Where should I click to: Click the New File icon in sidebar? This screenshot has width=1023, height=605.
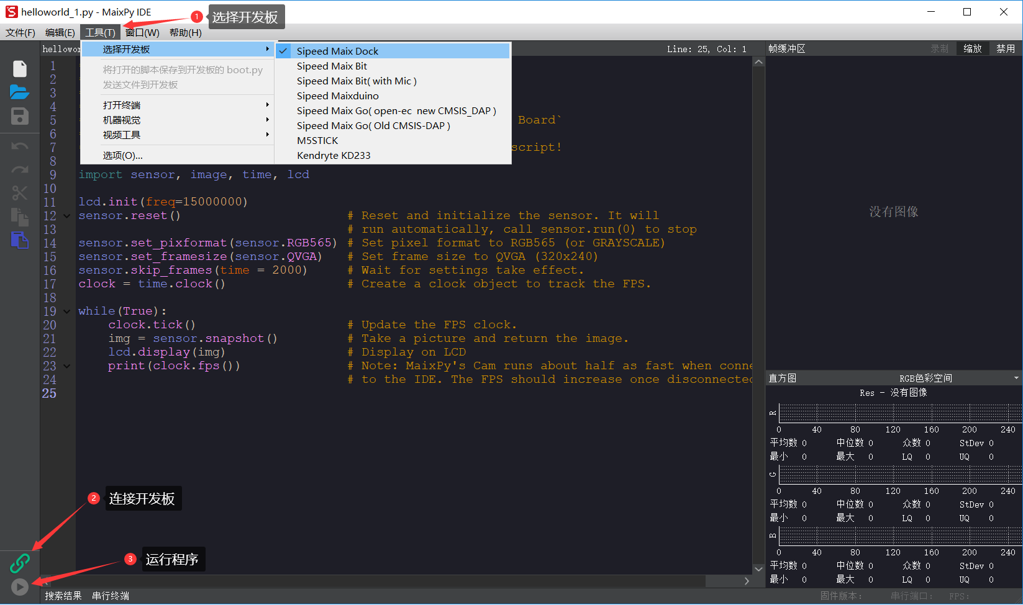pyautogui.click(x=20, y=68)
